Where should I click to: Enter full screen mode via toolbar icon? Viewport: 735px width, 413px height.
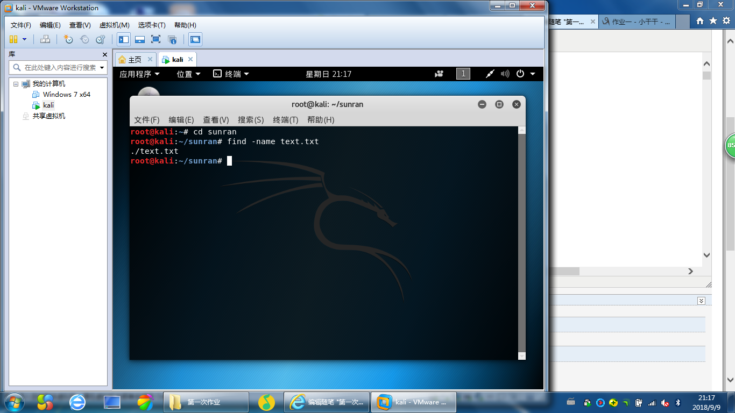(x=156, y=39)
